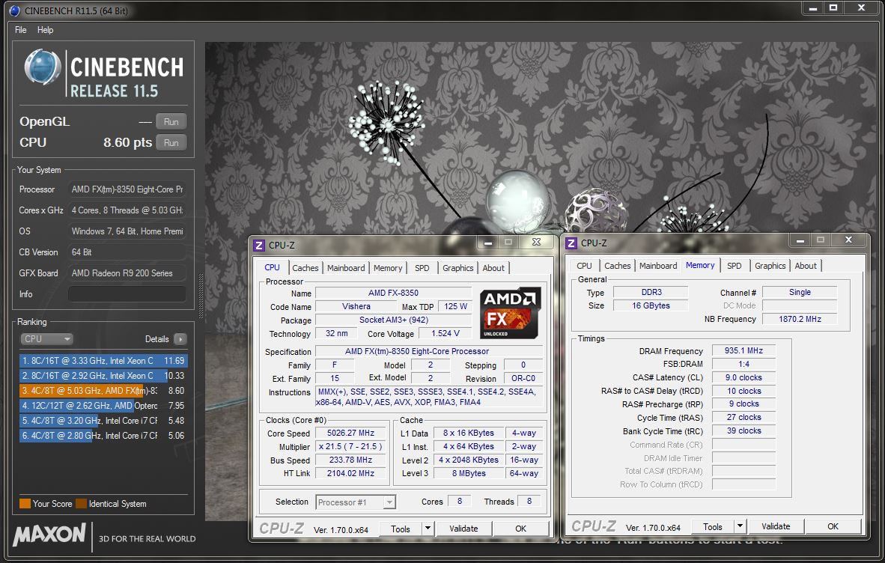Click the NB Frequency value 1870.2 MHz
The width and height of the screenshot is (885, 563).
(800, 319)
